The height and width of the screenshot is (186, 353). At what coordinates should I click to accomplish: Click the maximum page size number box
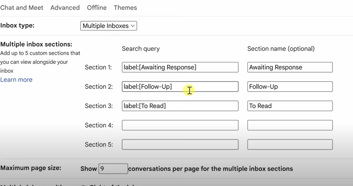pos(113,168)
